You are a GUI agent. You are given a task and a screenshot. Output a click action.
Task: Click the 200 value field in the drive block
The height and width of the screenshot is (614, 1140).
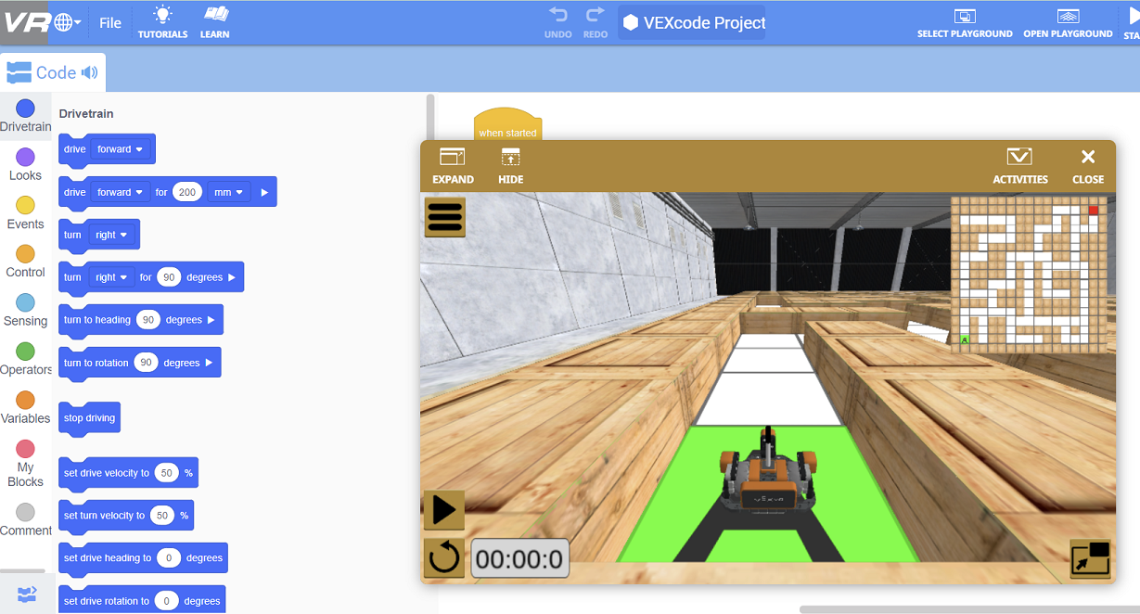[187, 192]
